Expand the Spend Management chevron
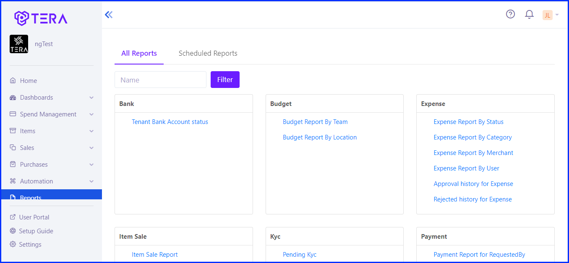Screen dimensions: 569x263 [91, 114]
